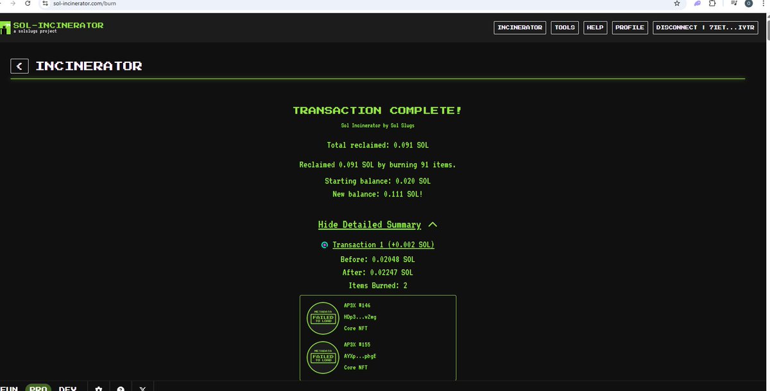This screenshot has height=391, width=770.
Task: View site information icon in address bar
Action: 45,3
